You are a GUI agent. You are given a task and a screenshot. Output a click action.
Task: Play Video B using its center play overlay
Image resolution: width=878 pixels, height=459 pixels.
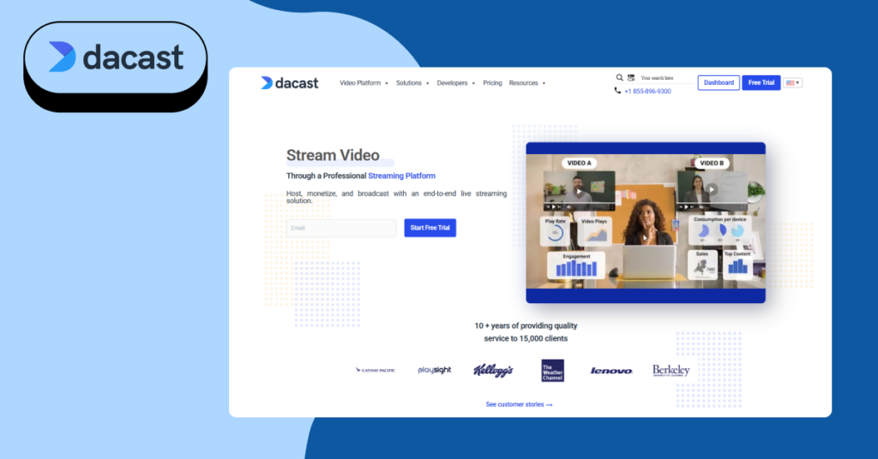pos(712,189)
